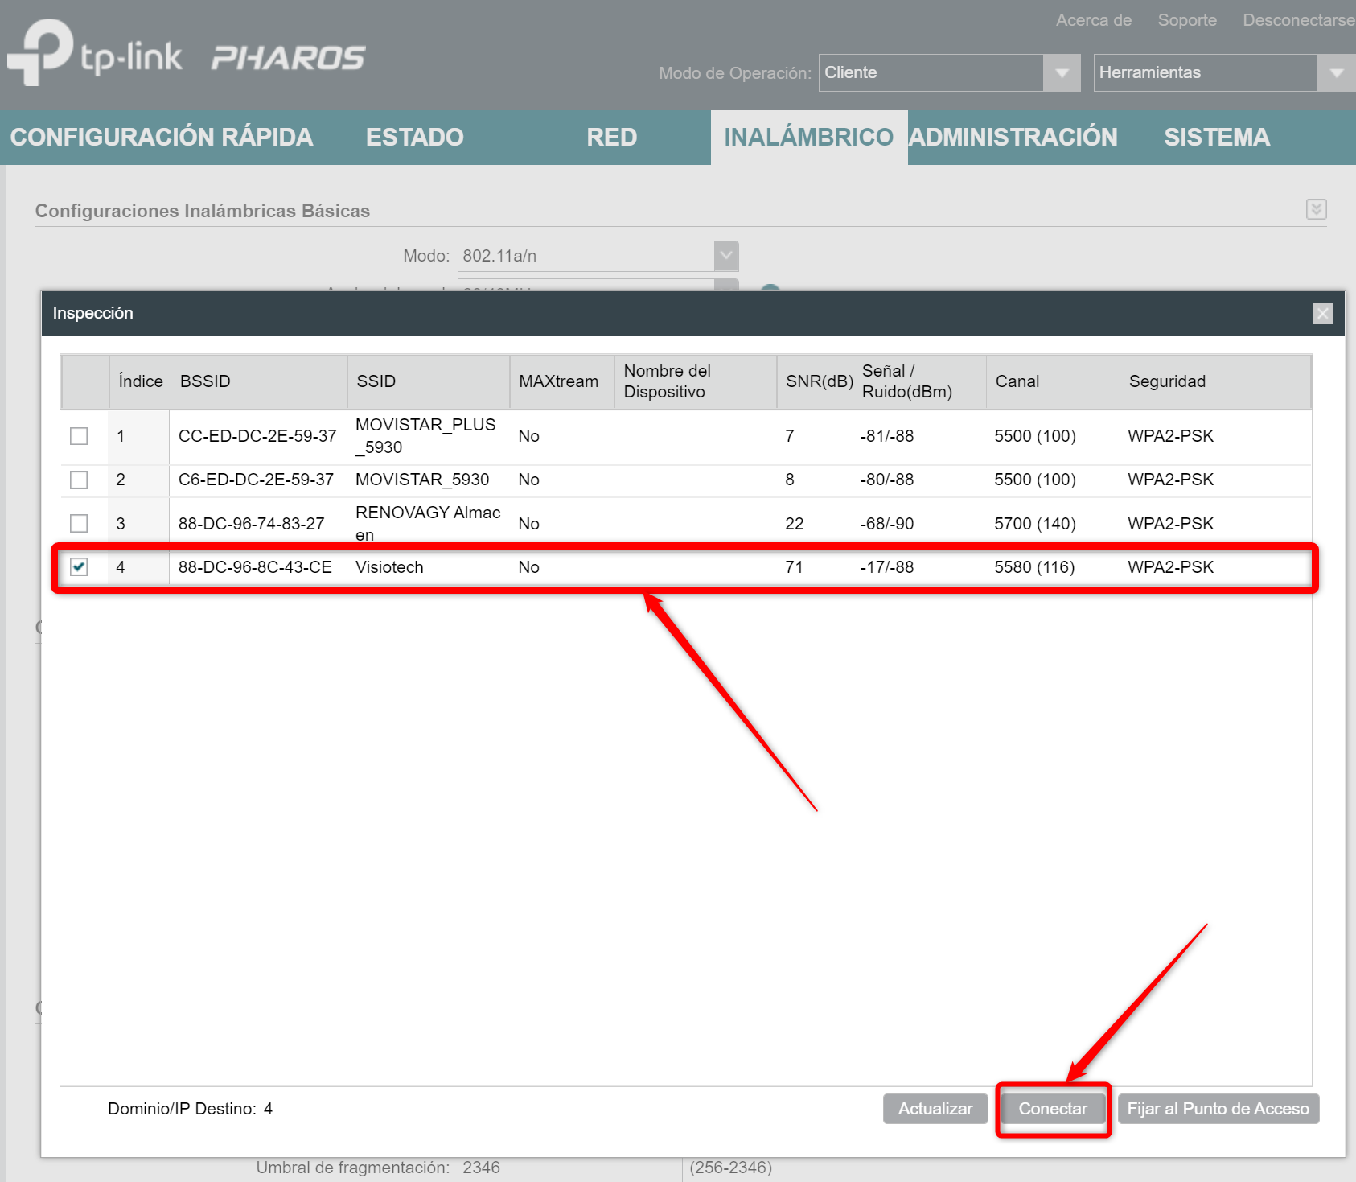This screenshot has width=1356, height=1182.
Task: Tick the RENOVAGY Almacen network checkbox
Action: 79,523
